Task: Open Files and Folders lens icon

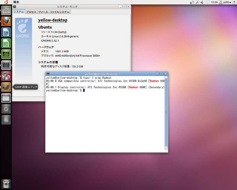Action: [x=6, y=120]
